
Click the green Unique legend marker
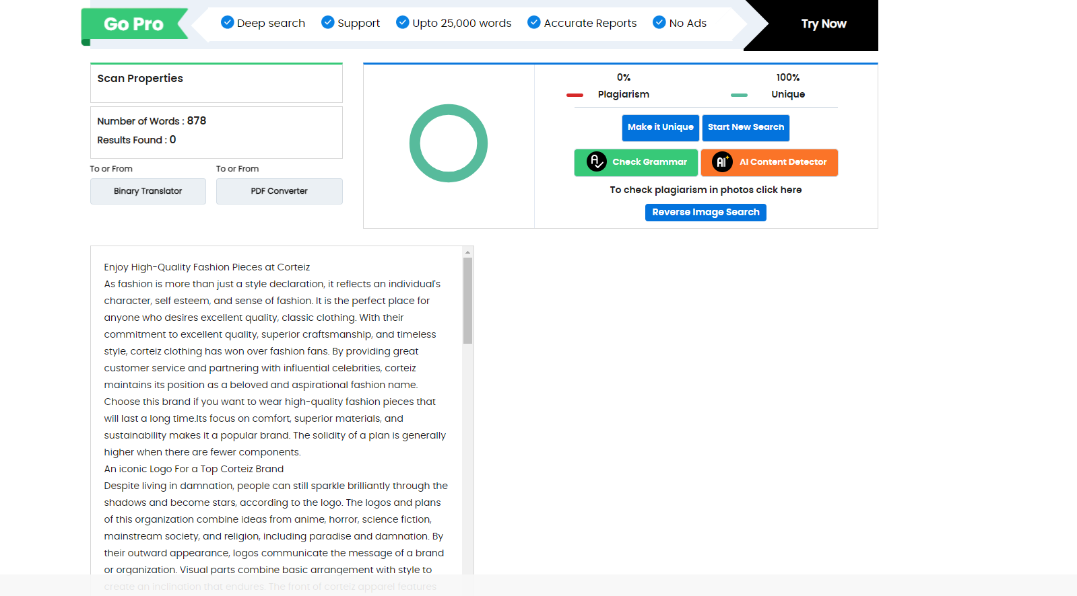tap(739, 95)
